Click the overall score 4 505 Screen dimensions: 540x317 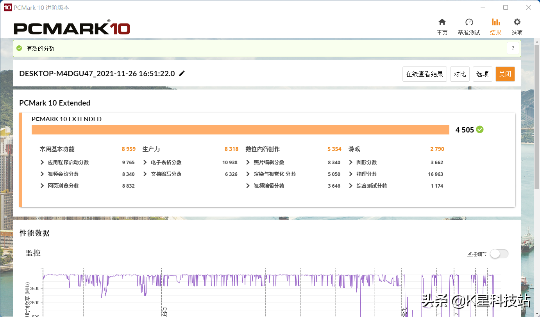click(465, 130)
